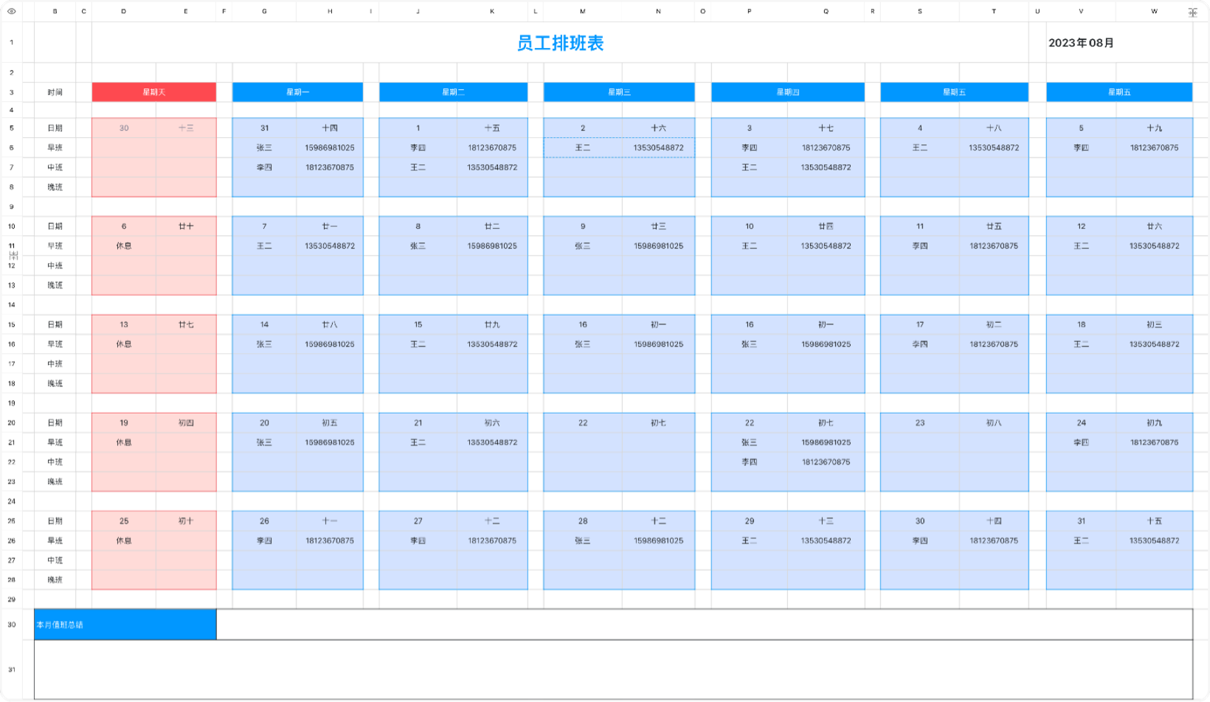1210x702 pixels.
Task: Select column V header
Action: point(1081,11)
